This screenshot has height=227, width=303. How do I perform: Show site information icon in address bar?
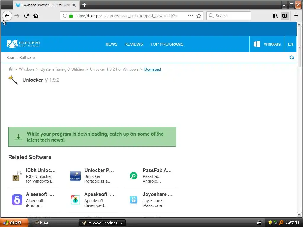pyautogui.click(x=65, y=16)
